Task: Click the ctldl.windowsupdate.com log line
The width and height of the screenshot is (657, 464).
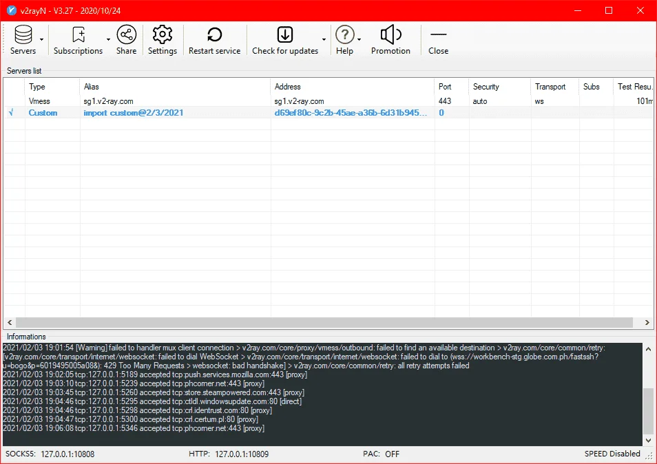Action: 152,401
